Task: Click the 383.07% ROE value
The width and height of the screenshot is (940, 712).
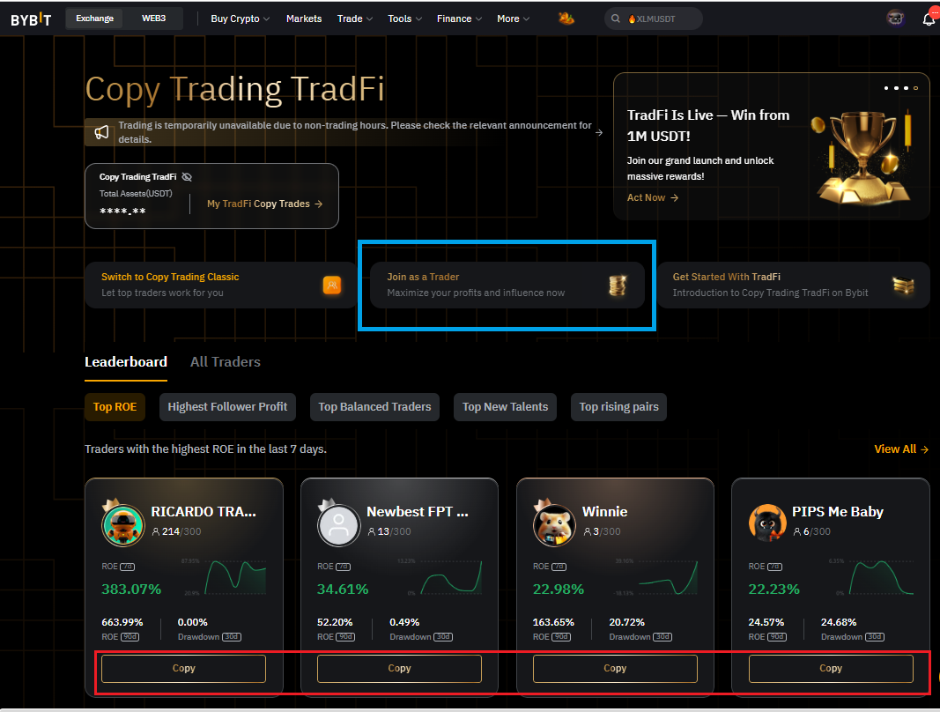Action: click(131, 589)
